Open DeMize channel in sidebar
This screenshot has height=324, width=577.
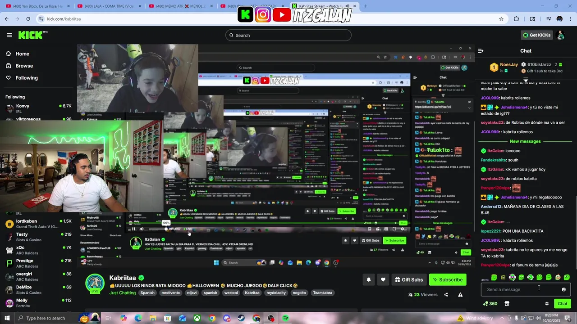38,289
